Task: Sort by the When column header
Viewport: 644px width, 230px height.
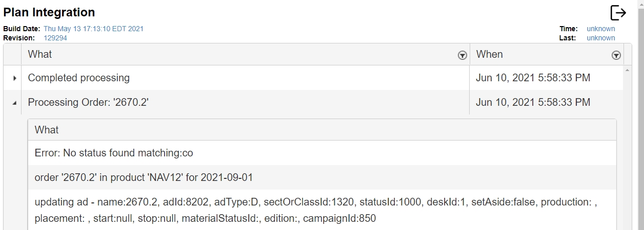Action: click(490, 54)
